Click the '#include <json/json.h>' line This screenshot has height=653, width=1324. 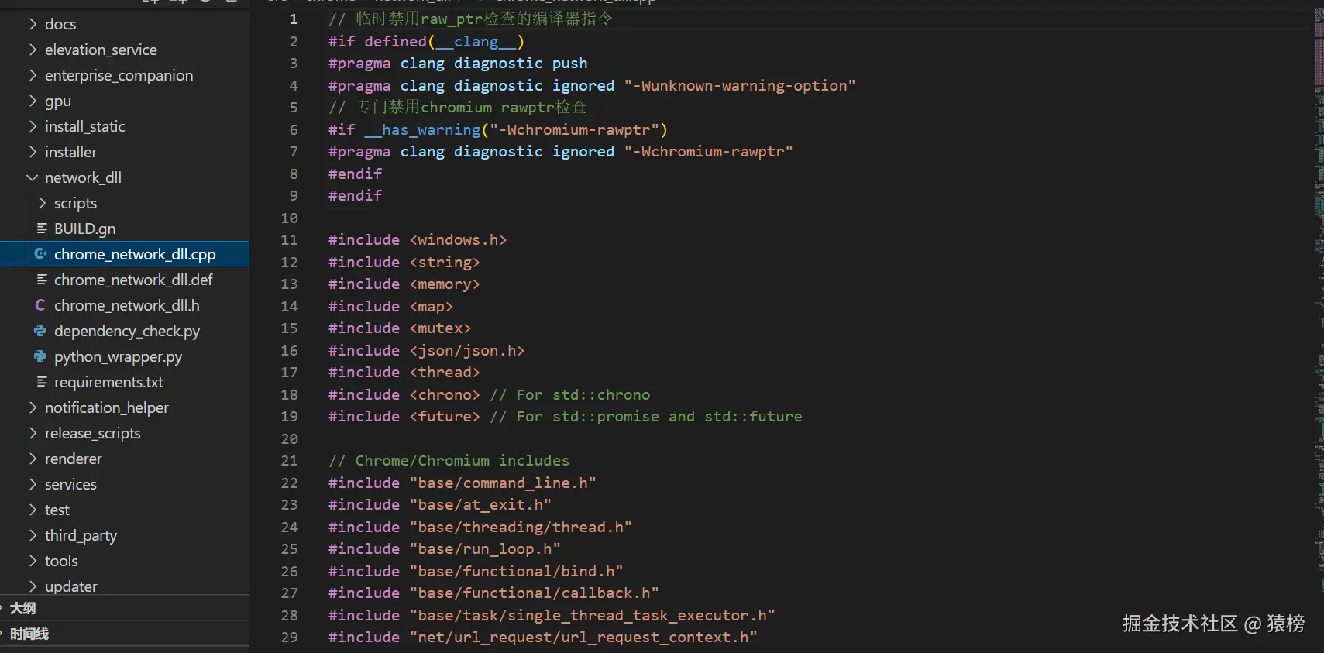pos(426,350)
